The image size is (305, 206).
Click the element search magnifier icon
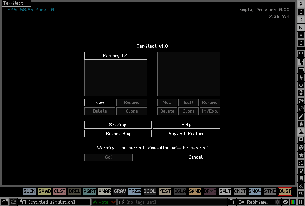(301, 193)
